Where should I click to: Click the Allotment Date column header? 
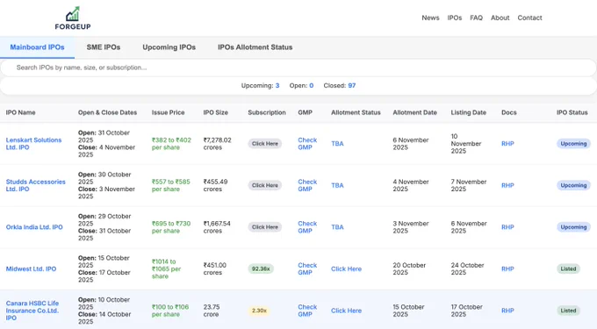click(414, 112)
